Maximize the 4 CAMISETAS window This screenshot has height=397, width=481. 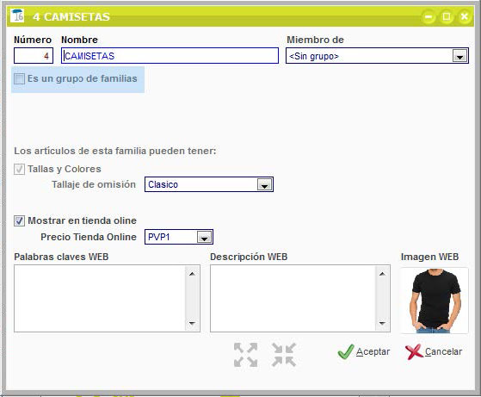(447, 16)
